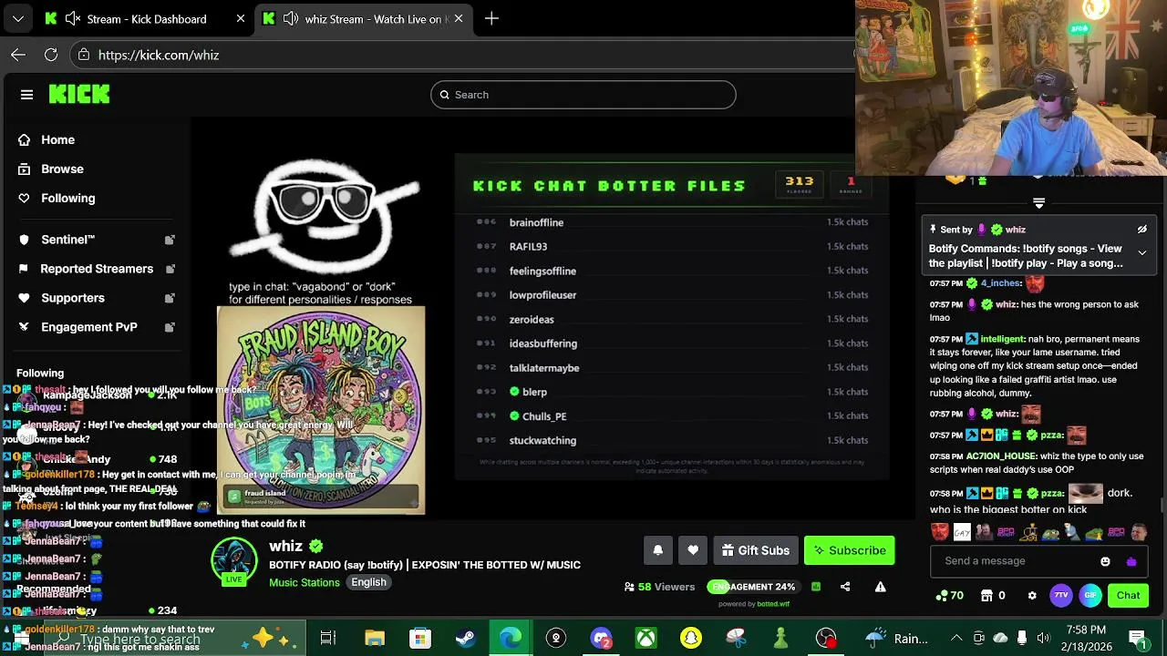This screenshot has height=656, width=1167.
Task: Open the channel shop icon
Action: point(986,596)
